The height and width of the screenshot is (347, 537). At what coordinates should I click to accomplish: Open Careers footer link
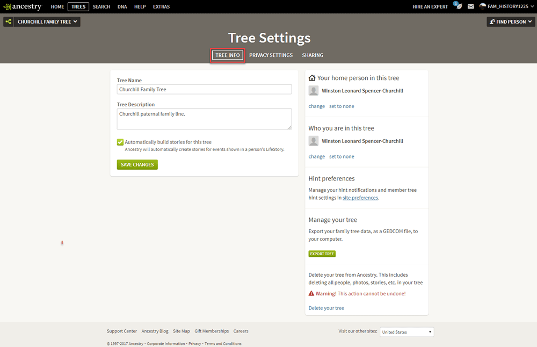(x=241, y=331)
